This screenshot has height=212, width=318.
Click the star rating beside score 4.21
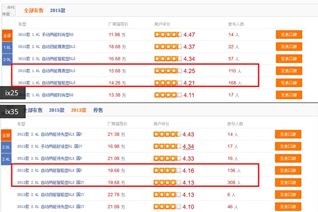point(168,83)
